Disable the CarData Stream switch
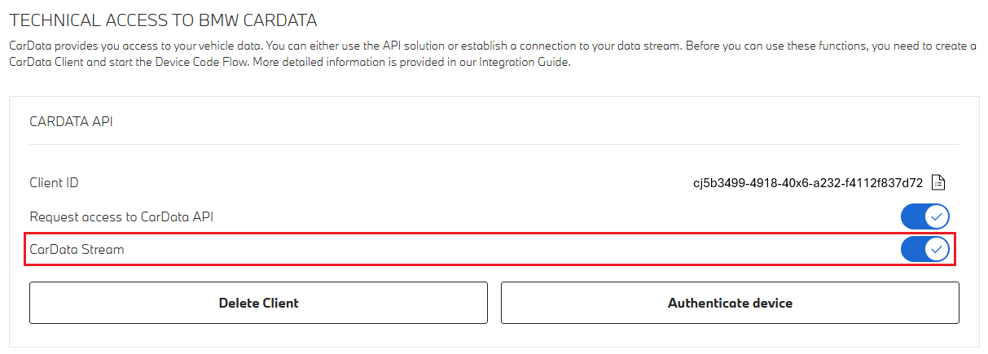 [924, 250]
